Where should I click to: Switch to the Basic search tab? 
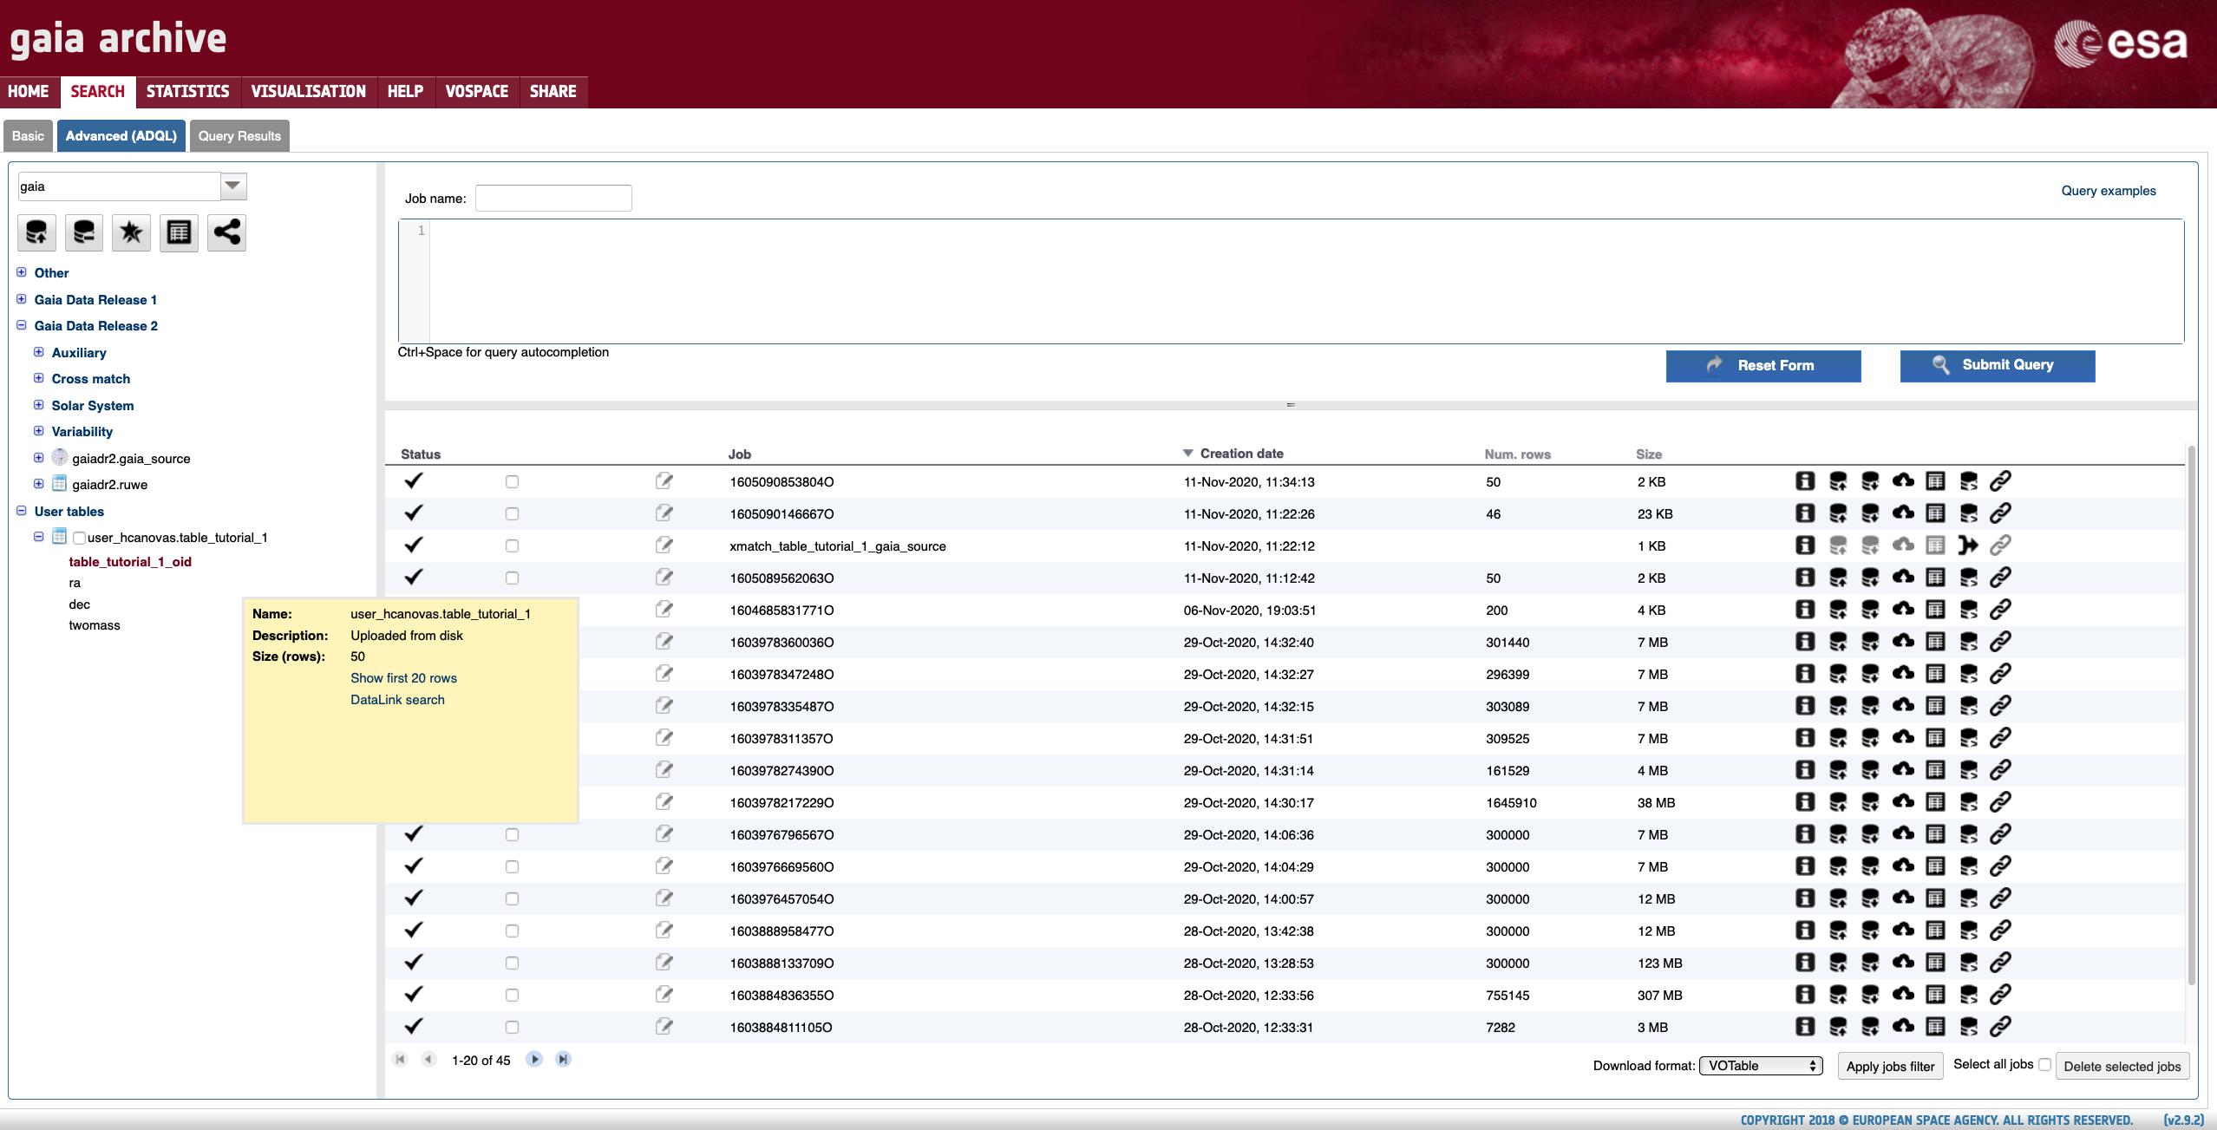(x=28, y=136)
